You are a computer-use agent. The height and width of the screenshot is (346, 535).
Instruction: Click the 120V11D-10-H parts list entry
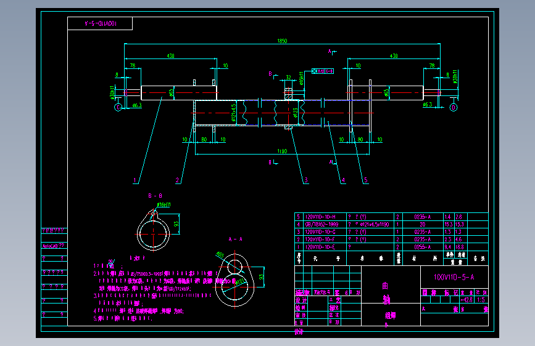click(x=320, y=217)
